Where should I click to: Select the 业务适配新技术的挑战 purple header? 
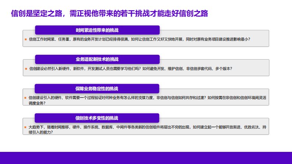click(97, 59)
